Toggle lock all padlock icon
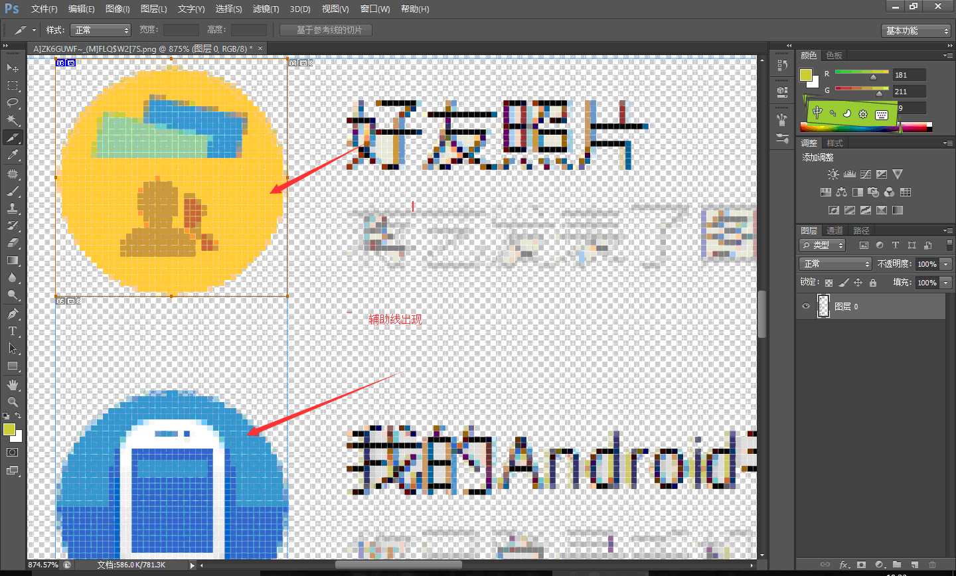 pyautogui.click(x=873, y=283)
